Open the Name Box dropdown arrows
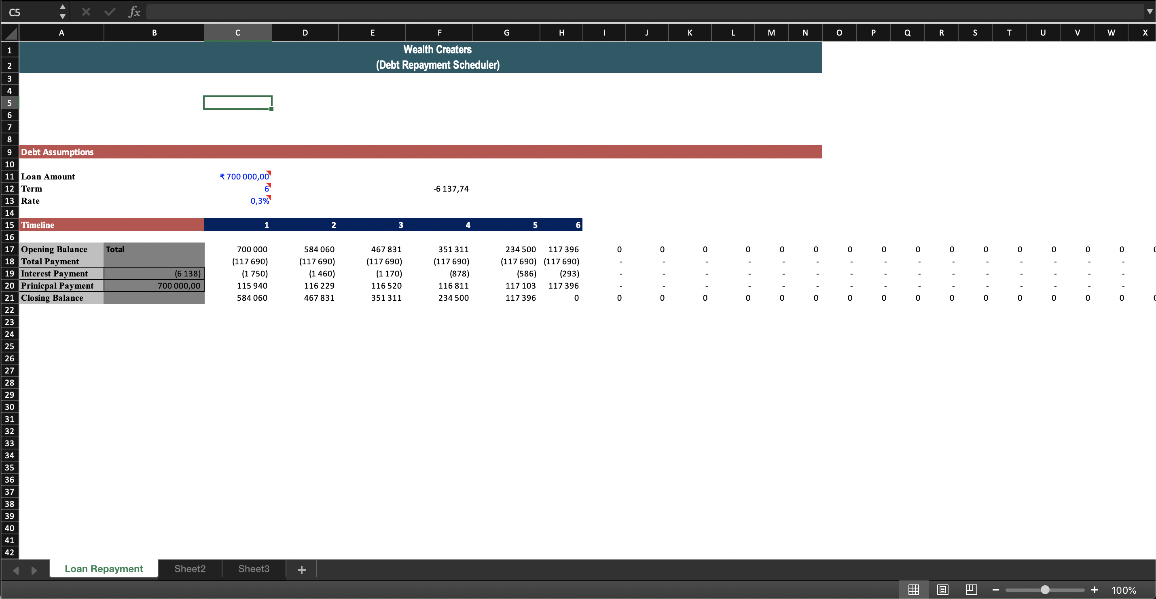1156x599 pixels. [62, 12]
